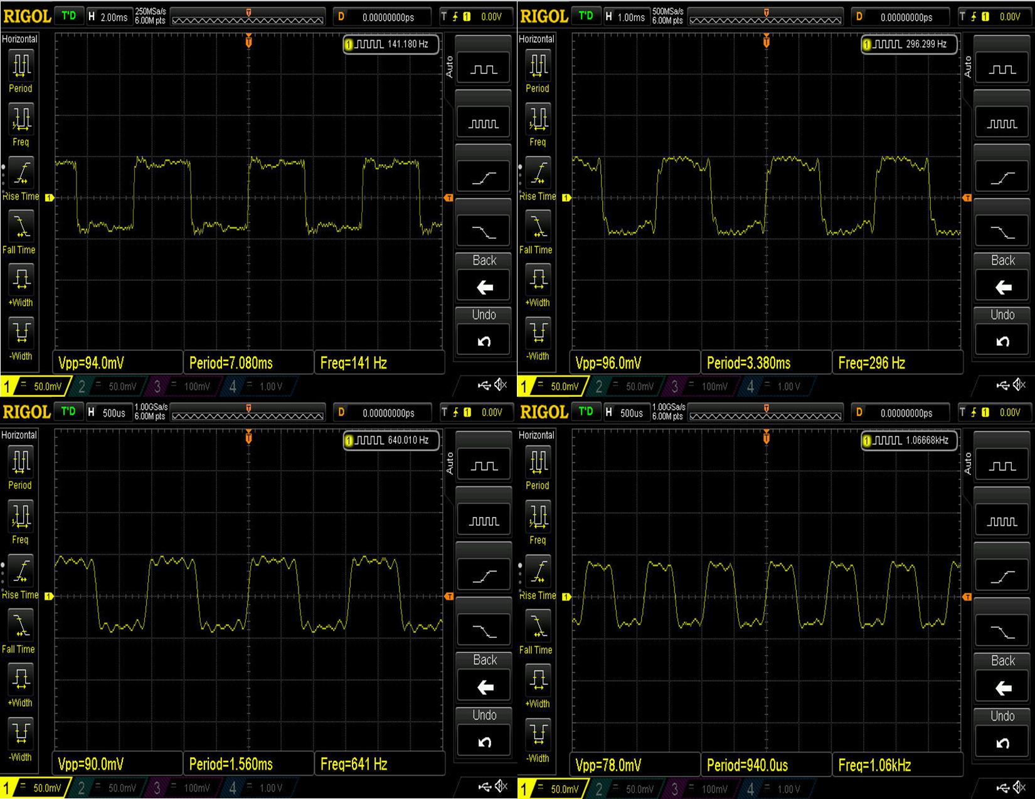This screenshot has height=799, width=1035.
Task: Click H 2.00ms timebase readout
Action: coord(108,17)
